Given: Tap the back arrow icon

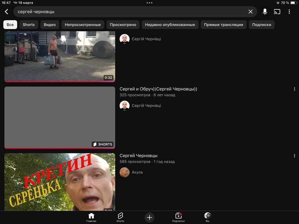Looking at the screenshot, I should 6,12.
